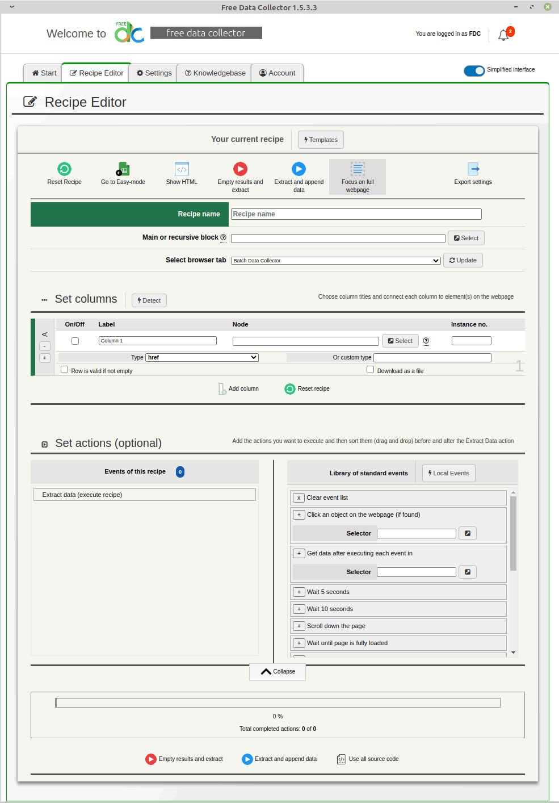Check the Download as a file box
This screenshot has height=803, width=559.
pos(371,370)
